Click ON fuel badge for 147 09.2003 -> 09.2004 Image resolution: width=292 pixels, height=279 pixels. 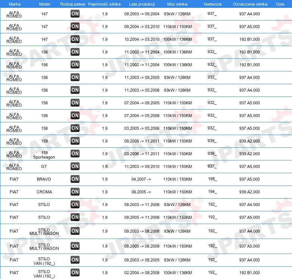click(x=75, y=14)
